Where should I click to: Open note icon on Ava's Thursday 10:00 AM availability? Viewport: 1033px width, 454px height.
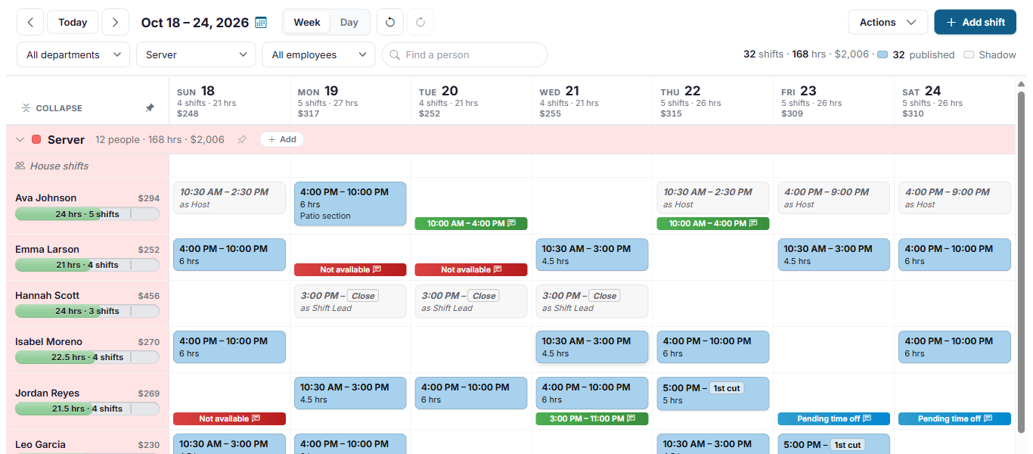click(x=754, y=223)
